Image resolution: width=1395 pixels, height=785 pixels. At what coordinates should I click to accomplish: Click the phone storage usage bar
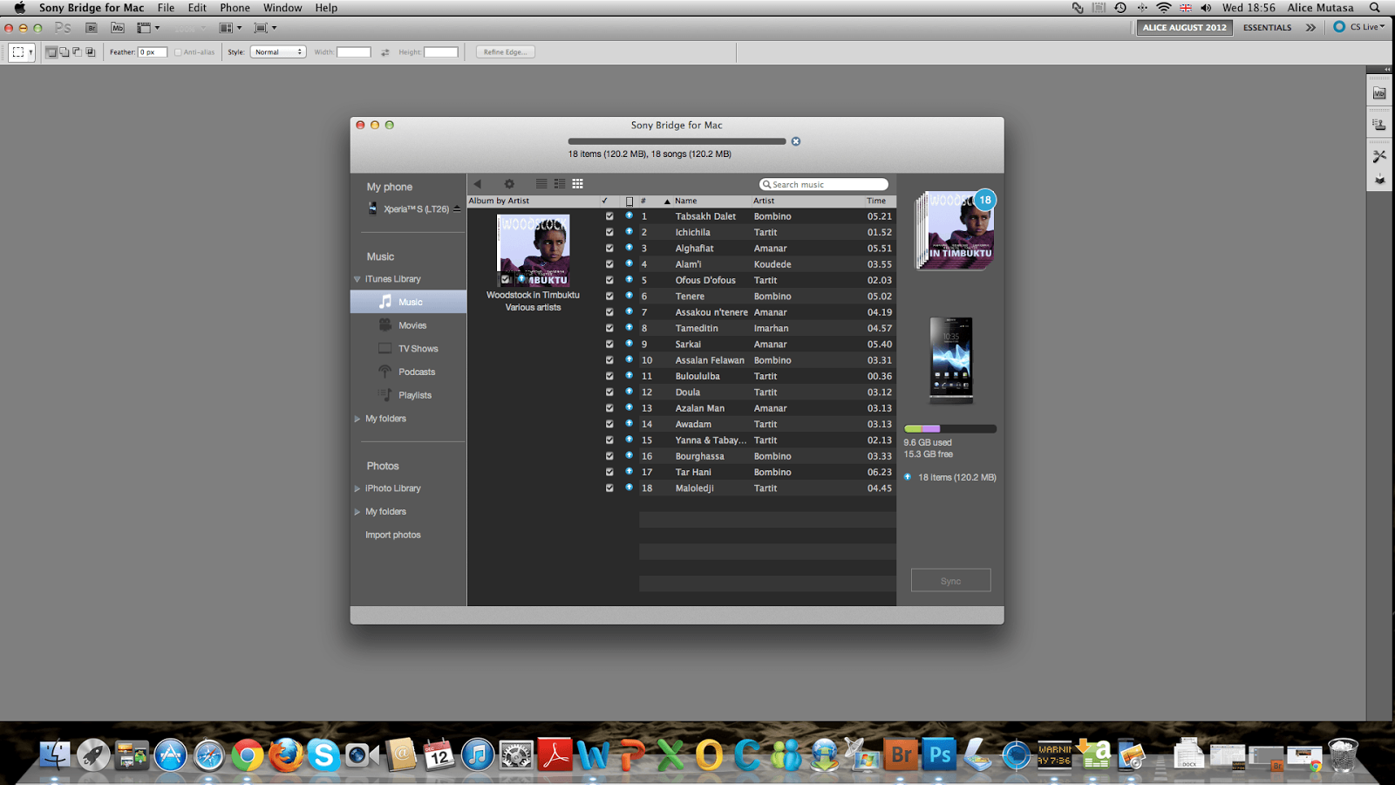pyautogui.click(x=950, y=429)
